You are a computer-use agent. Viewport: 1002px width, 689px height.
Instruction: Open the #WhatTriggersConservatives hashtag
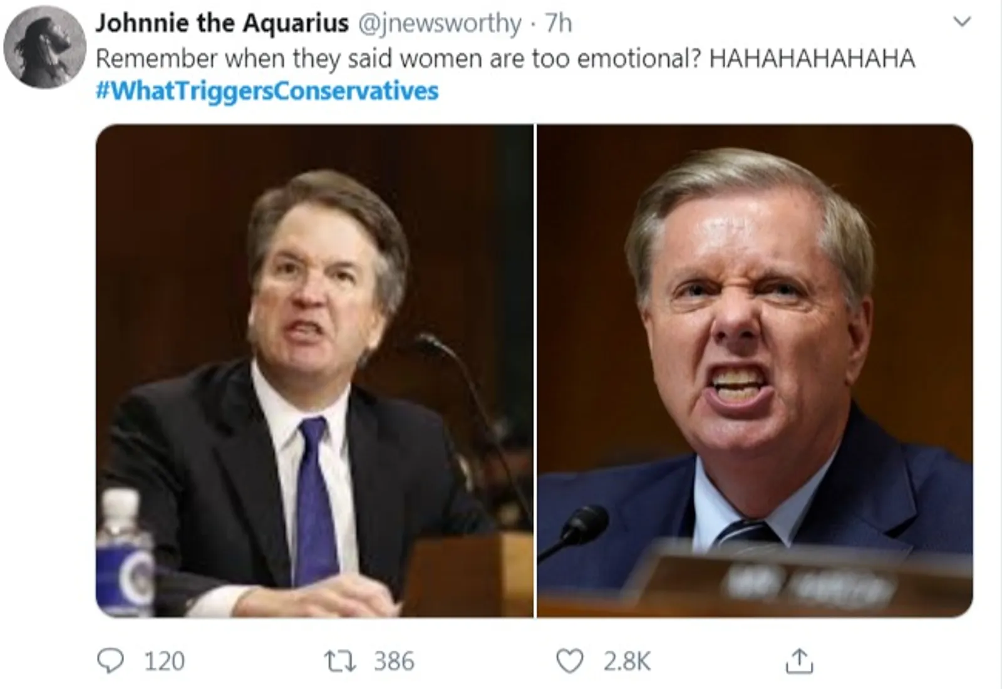click(267, 91)
